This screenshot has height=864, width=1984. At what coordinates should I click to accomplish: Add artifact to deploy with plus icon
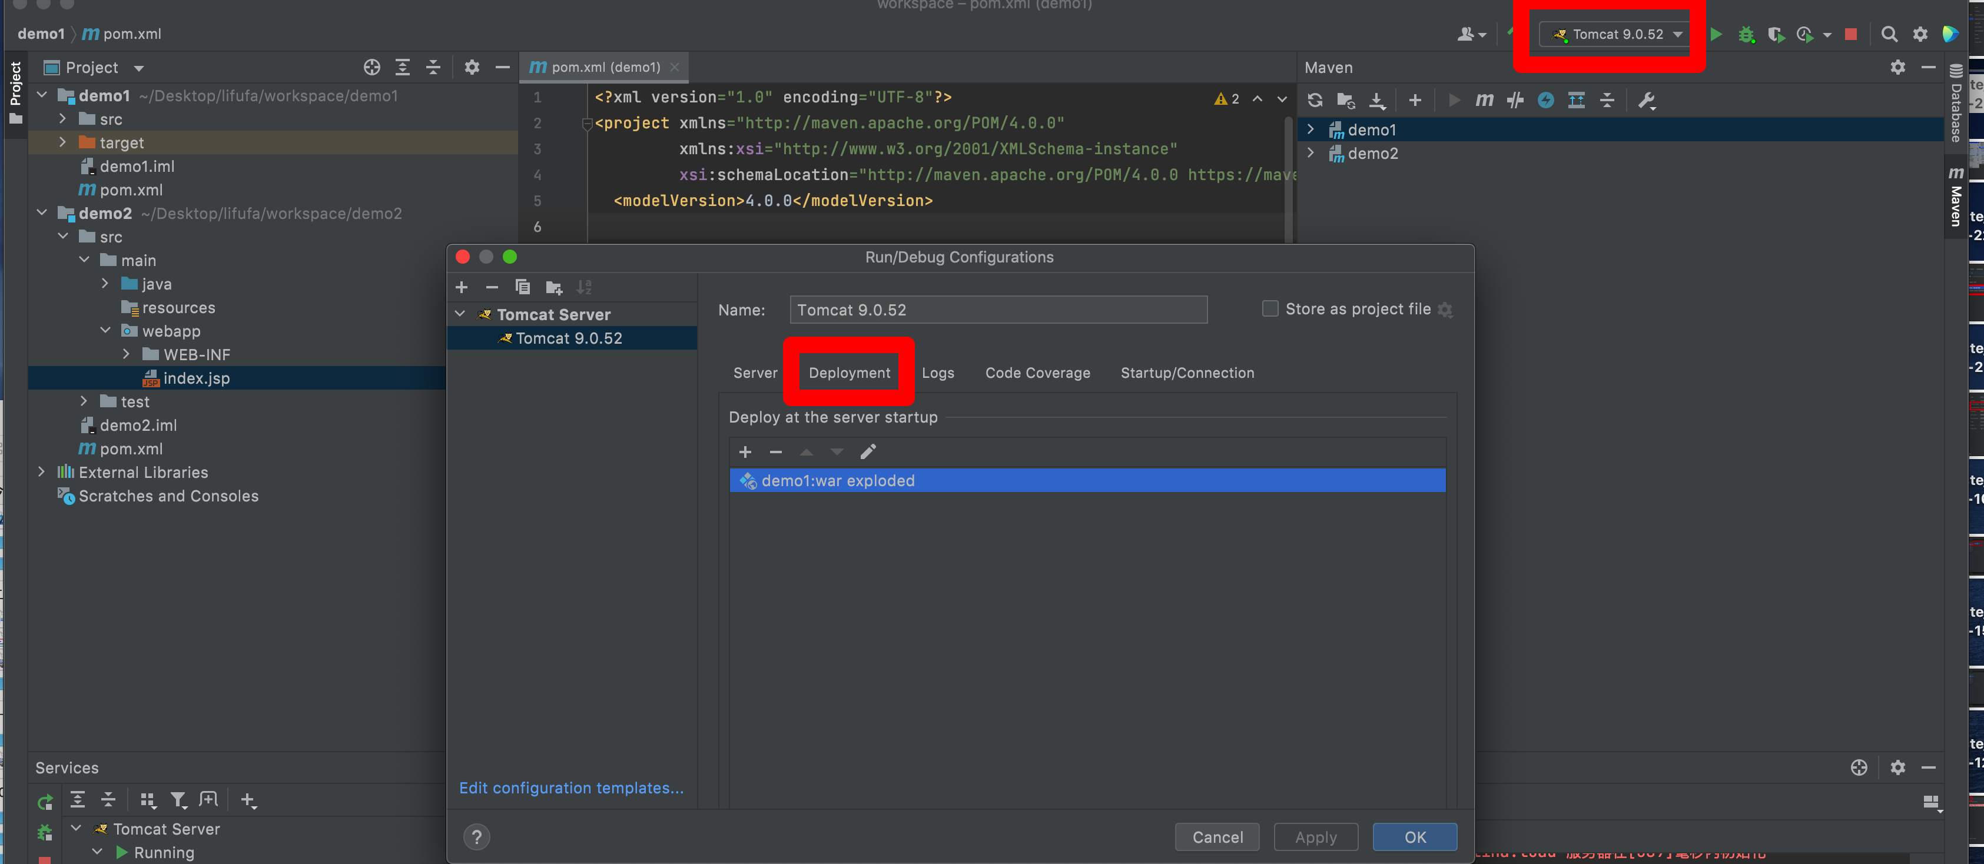(745, 452)
